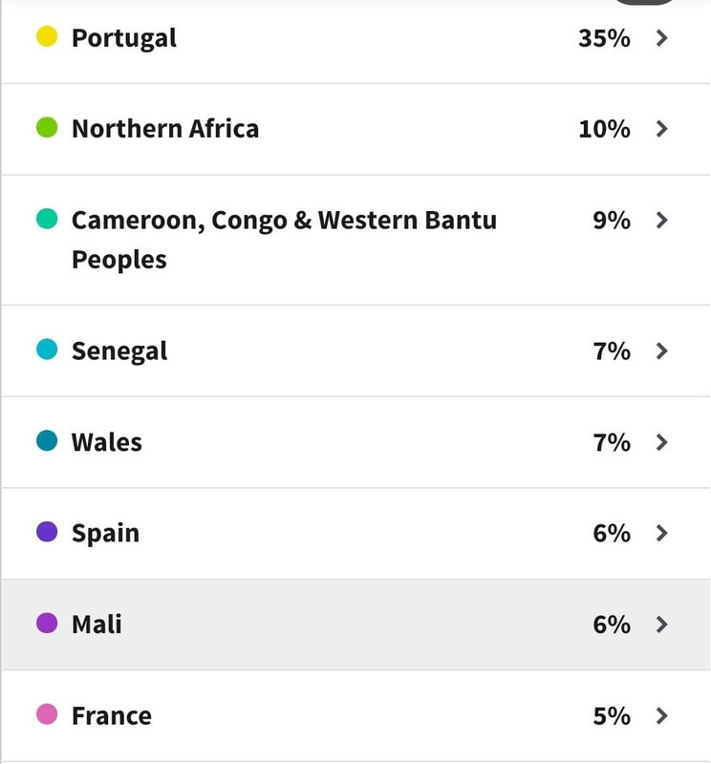Expand France chevron arrow
The height and width of the screenshot is (764, 711).
pyautogui.click(x=661, y=715)
